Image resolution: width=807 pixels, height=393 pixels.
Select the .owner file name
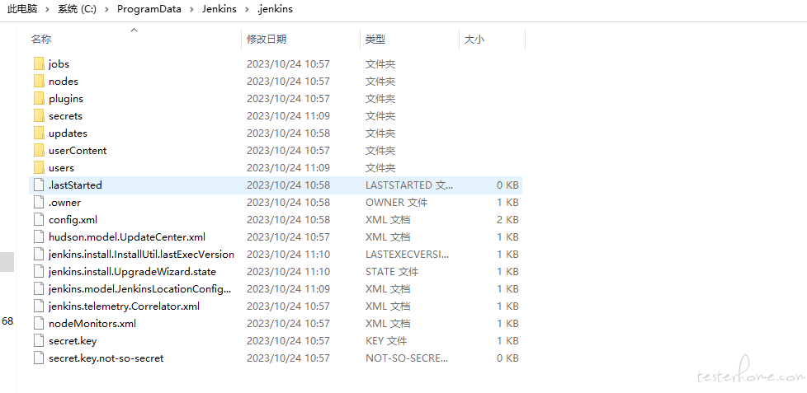point(64,203)
